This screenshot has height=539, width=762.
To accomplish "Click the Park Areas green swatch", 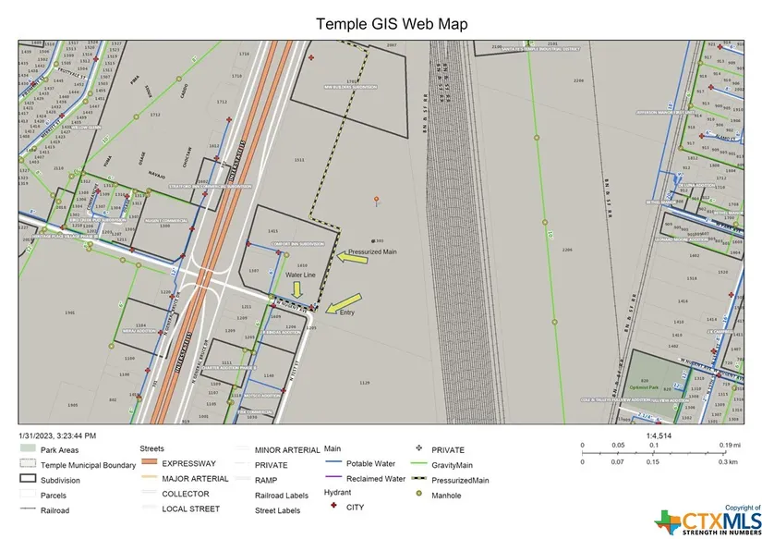I will (x=28, y=449).
